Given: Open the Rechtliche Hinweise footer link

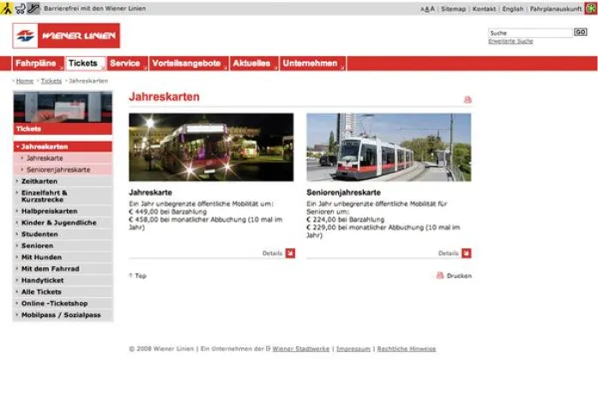Looking at the screenshot, I should [x=406, y=349].
